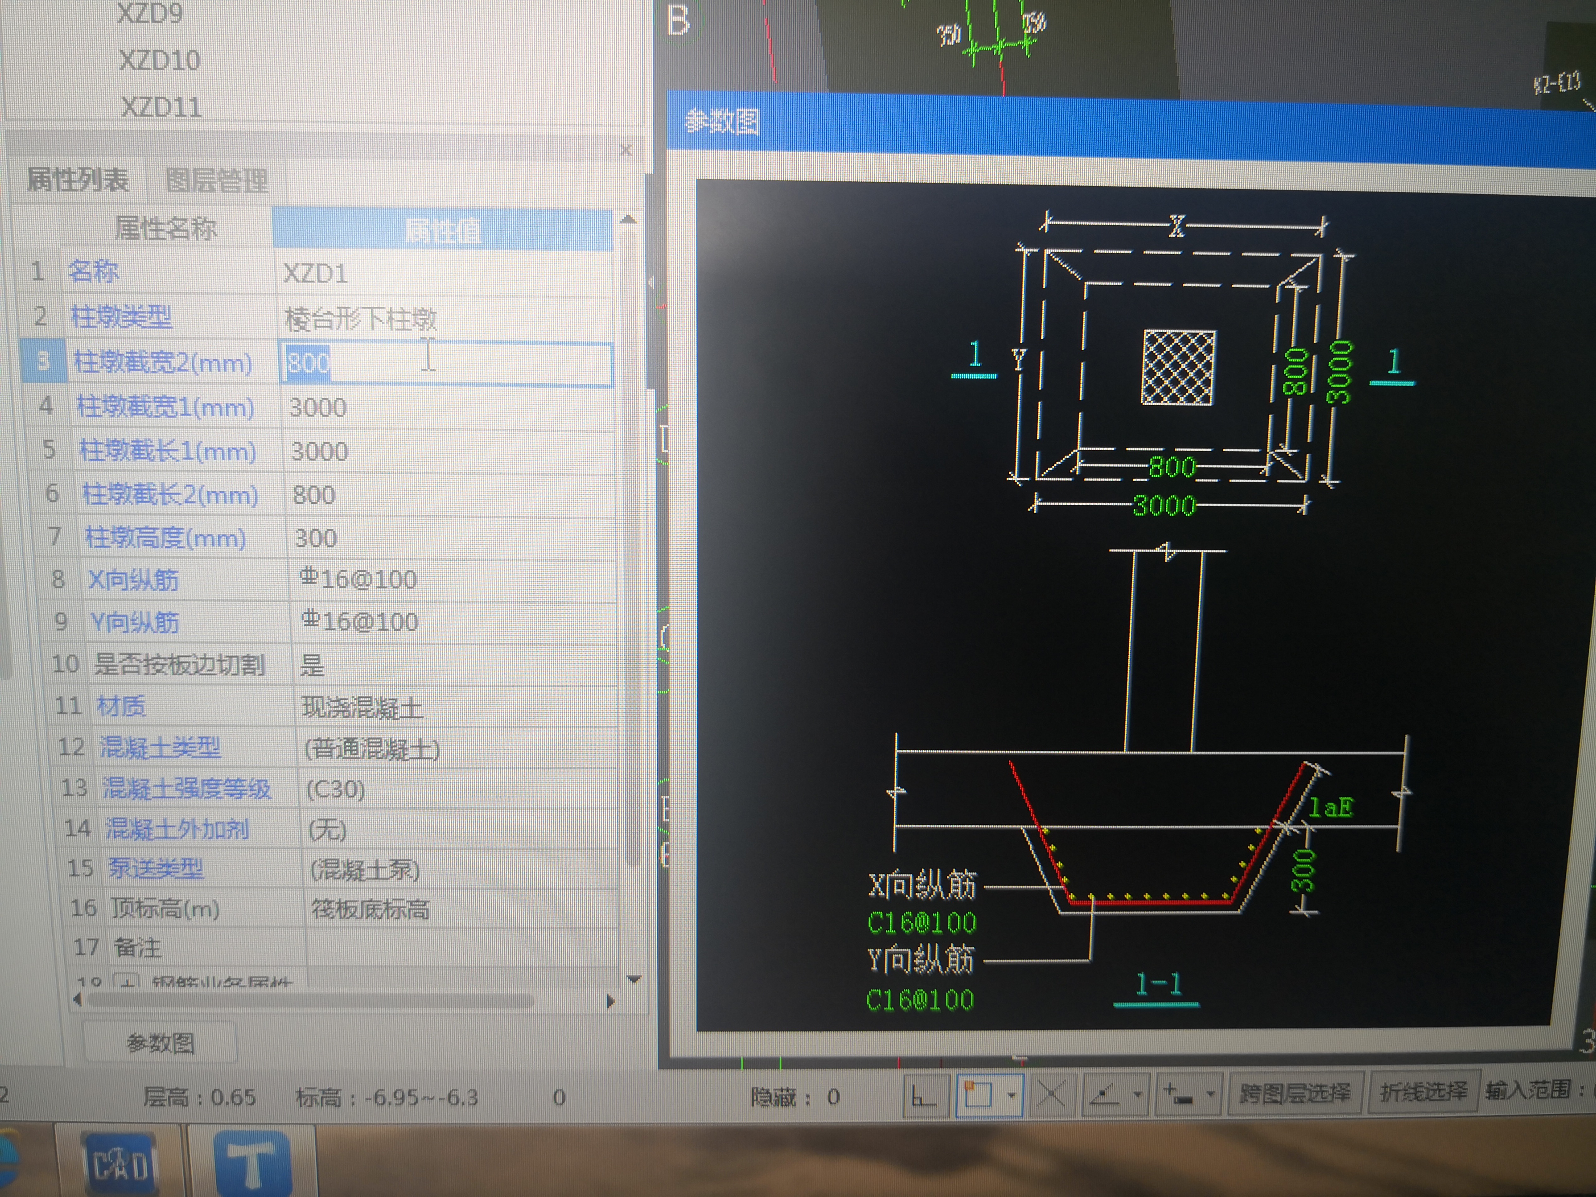1596x1197 pixels.
Task: Click the 顶标高 value 筏板底标高
Action: click(x=462, y=909)
